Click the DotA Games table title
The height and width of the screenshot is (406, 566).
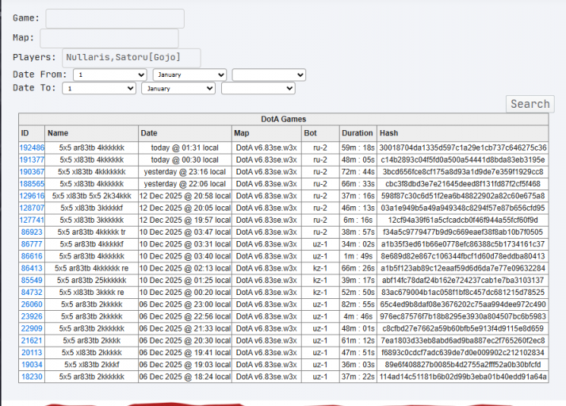(x=284, y=119)
